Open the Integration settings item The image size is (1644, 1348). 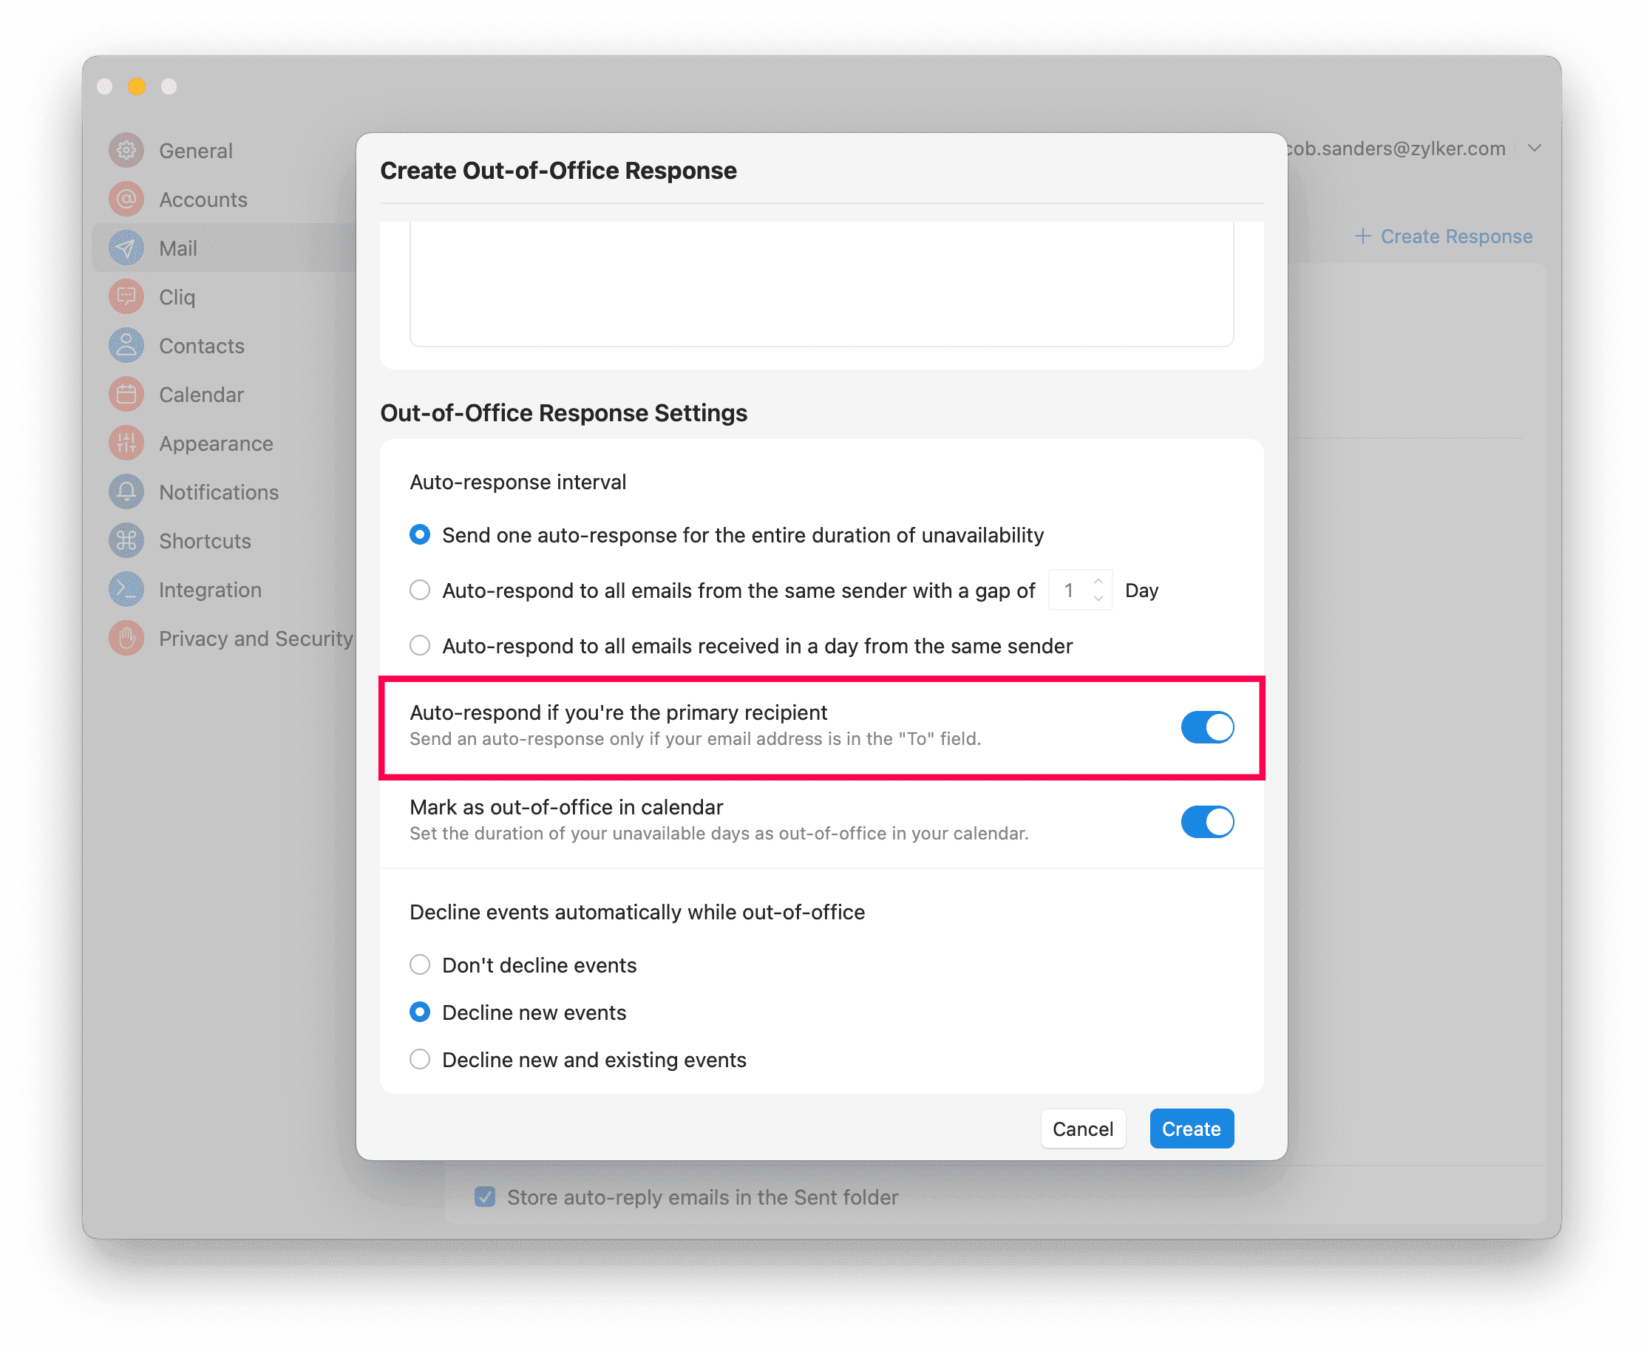pyautogui.click(x=210, y=590)
